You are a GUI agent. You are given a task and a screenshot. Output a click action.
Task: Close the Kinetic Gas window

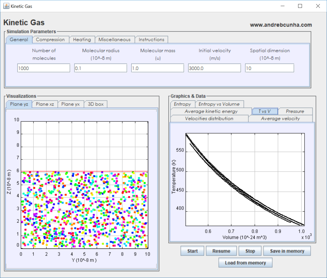pos(318,6)
